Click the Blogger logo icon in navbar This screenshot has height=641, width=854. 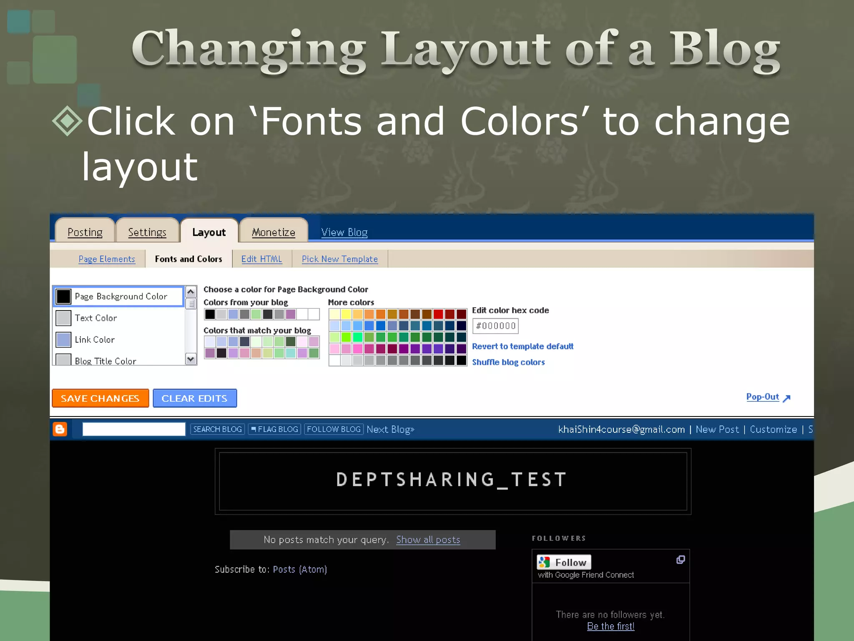pyautogui.click(x=60, y=429)
